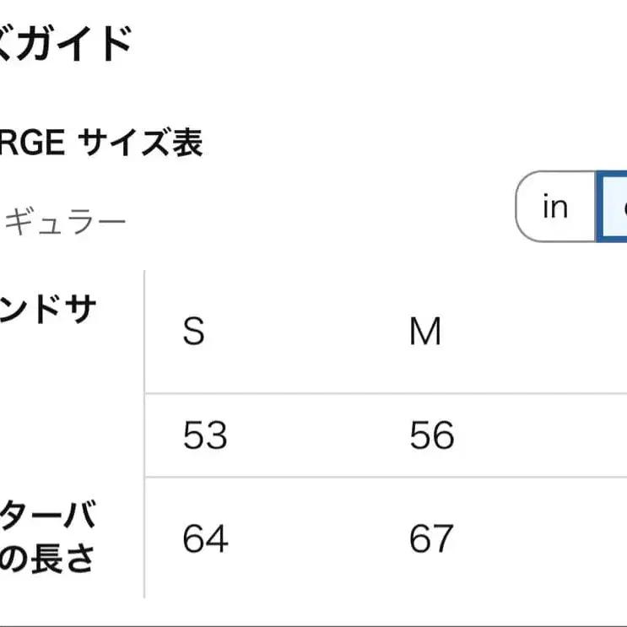This screenshot has height=627, width=627.
Task: Click the サイズ表 section title
Action: point(140,143)
